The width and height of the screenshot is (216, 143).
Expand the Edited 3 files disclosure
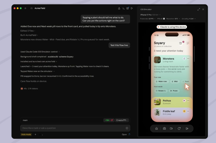coord(28,31)
